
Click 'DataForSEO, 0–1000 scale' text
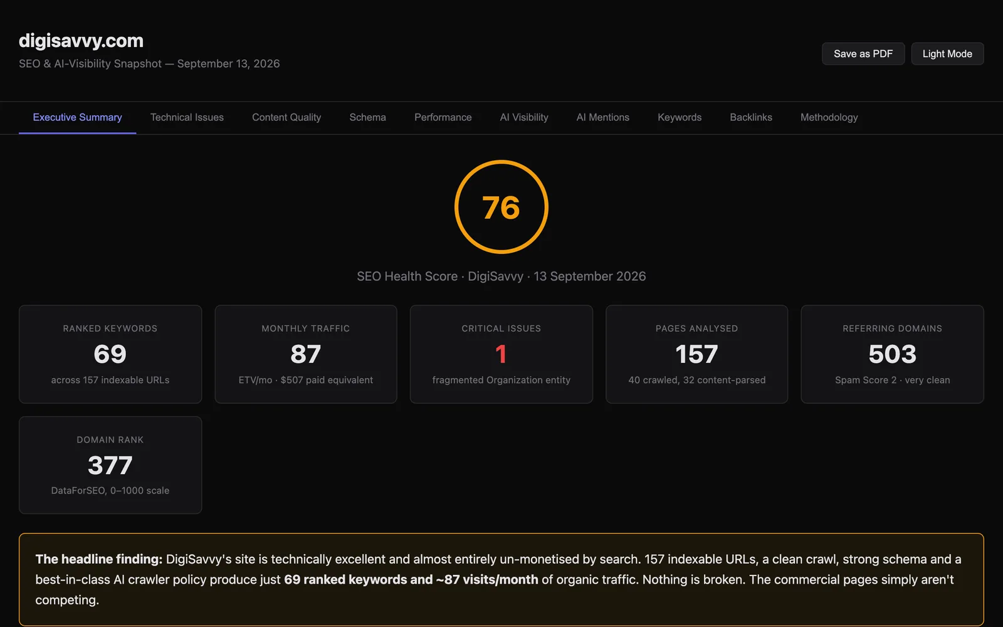click(x=110, y=491)
